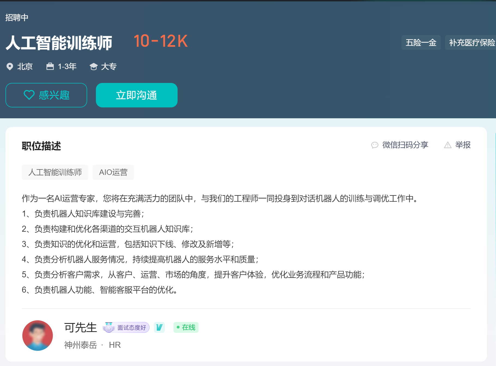Viewport: 496px width, 366px height.
Task: Click the graduation cap icon beside 大专
Action: tap(94, 66)
